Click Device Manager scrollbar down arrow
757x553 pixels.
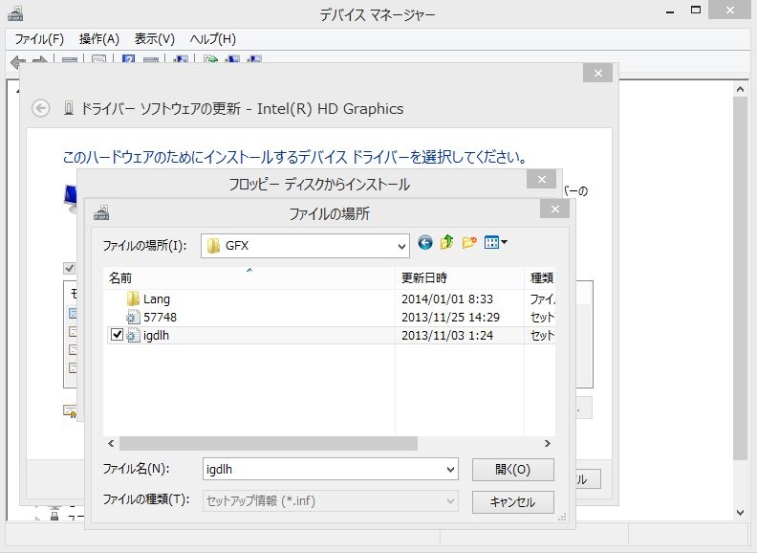740,513
